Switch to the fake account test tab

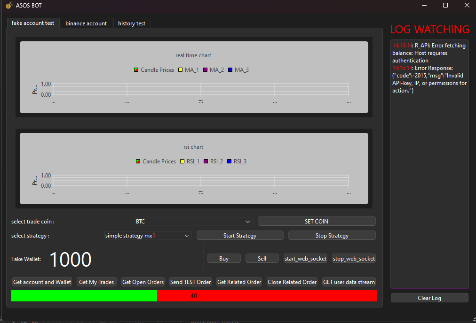click(x=33, y=23)
